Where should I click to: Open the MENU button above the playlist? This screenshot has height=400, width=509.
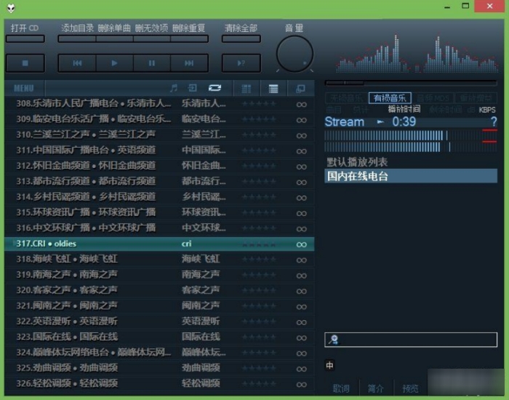click(x=24, y=88)
